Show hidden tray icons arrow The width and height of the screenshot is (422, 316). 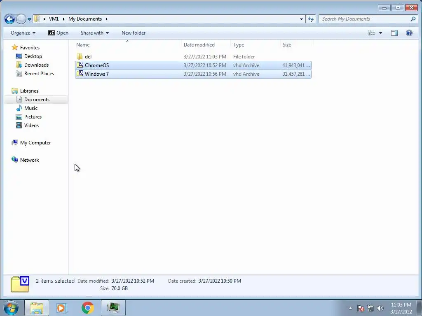click(350, 308)
